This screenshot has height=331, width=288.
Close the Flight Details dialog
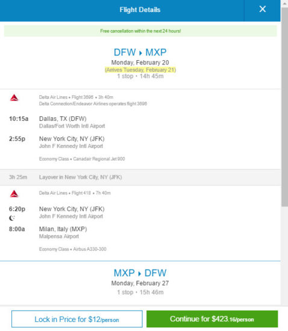click(263, 9)
